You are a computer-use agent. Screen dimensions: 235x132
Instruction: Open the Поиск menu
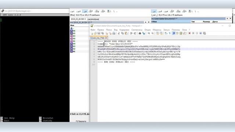109,30
